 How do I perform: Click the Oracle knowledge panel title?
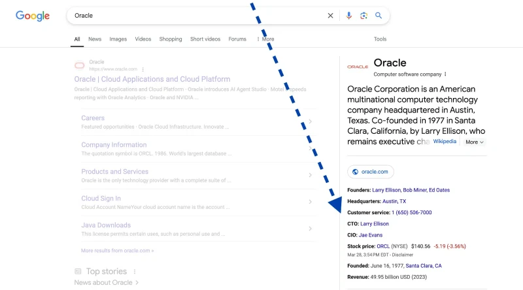390,63
